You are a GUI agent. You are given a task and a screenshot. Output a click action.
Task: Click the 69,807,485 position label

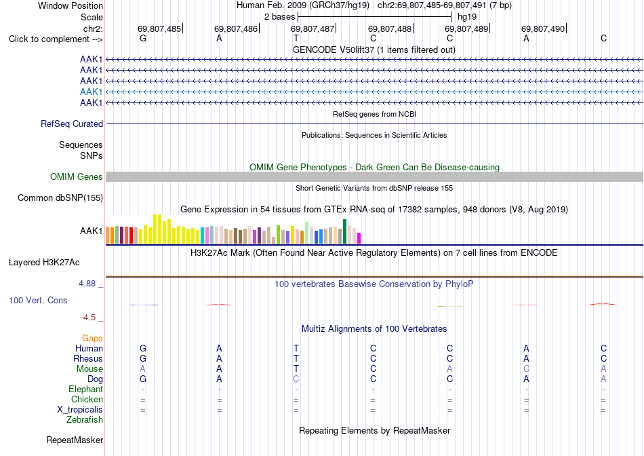tap(159, 28)
